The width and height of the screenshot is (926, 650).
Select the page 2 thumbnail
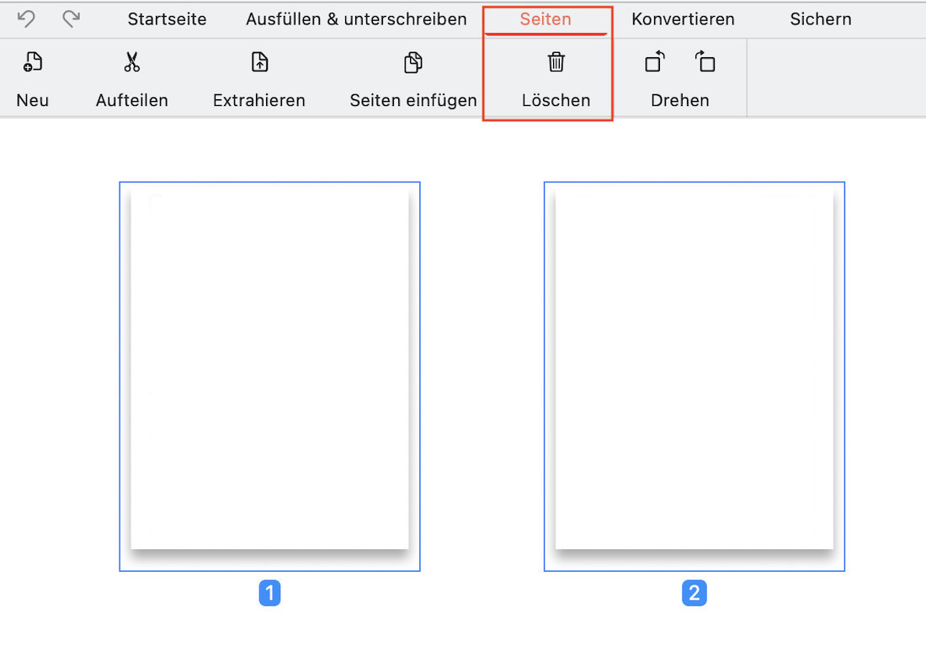pyautogui.click(x=694, y=370)
